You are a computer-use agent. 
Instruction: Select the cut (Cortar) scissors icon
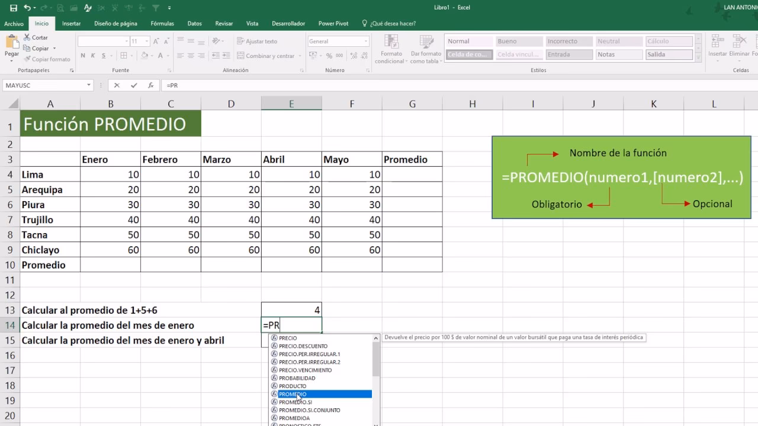27,37
